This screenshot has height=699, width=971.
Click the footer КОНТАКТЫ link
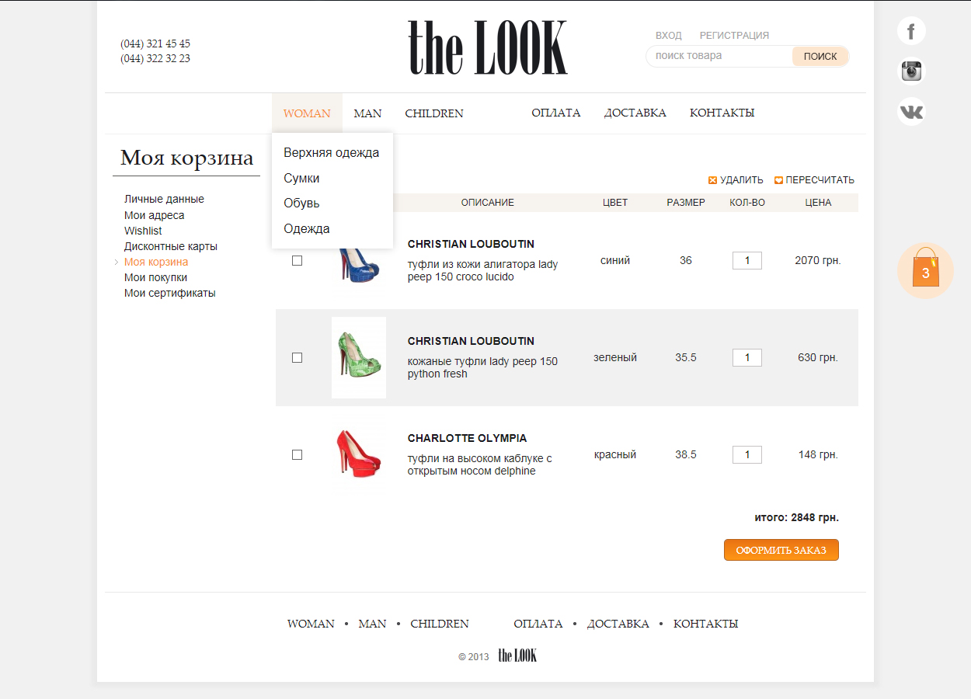click(x=706, y=624)
